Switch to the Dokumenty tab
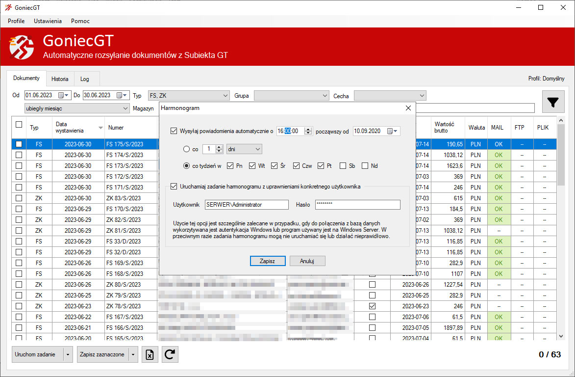575x377 pixels. tap(26, 78)
